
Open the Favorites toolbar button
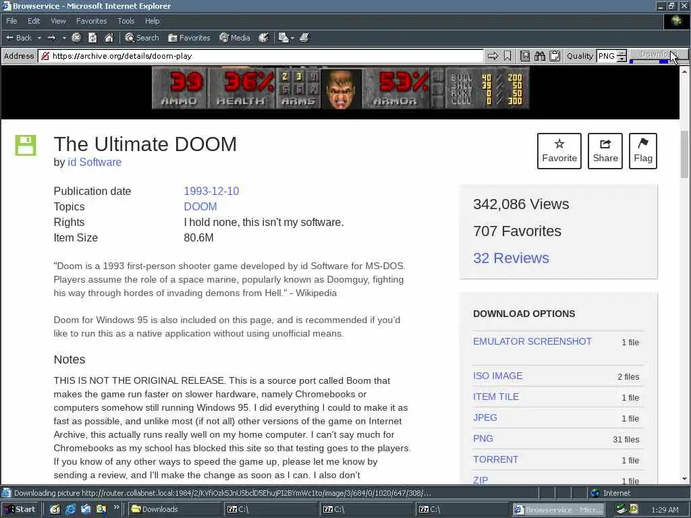(x=189, y=38)
